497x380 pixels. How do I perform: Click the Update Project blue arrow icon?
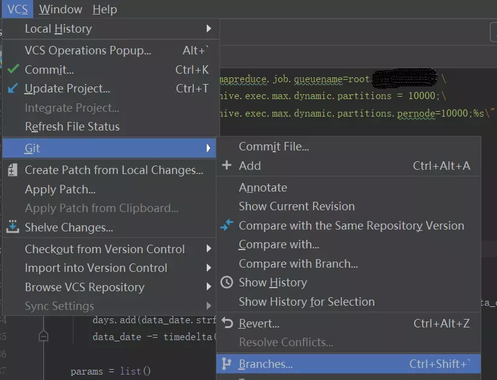click(12, 88)
